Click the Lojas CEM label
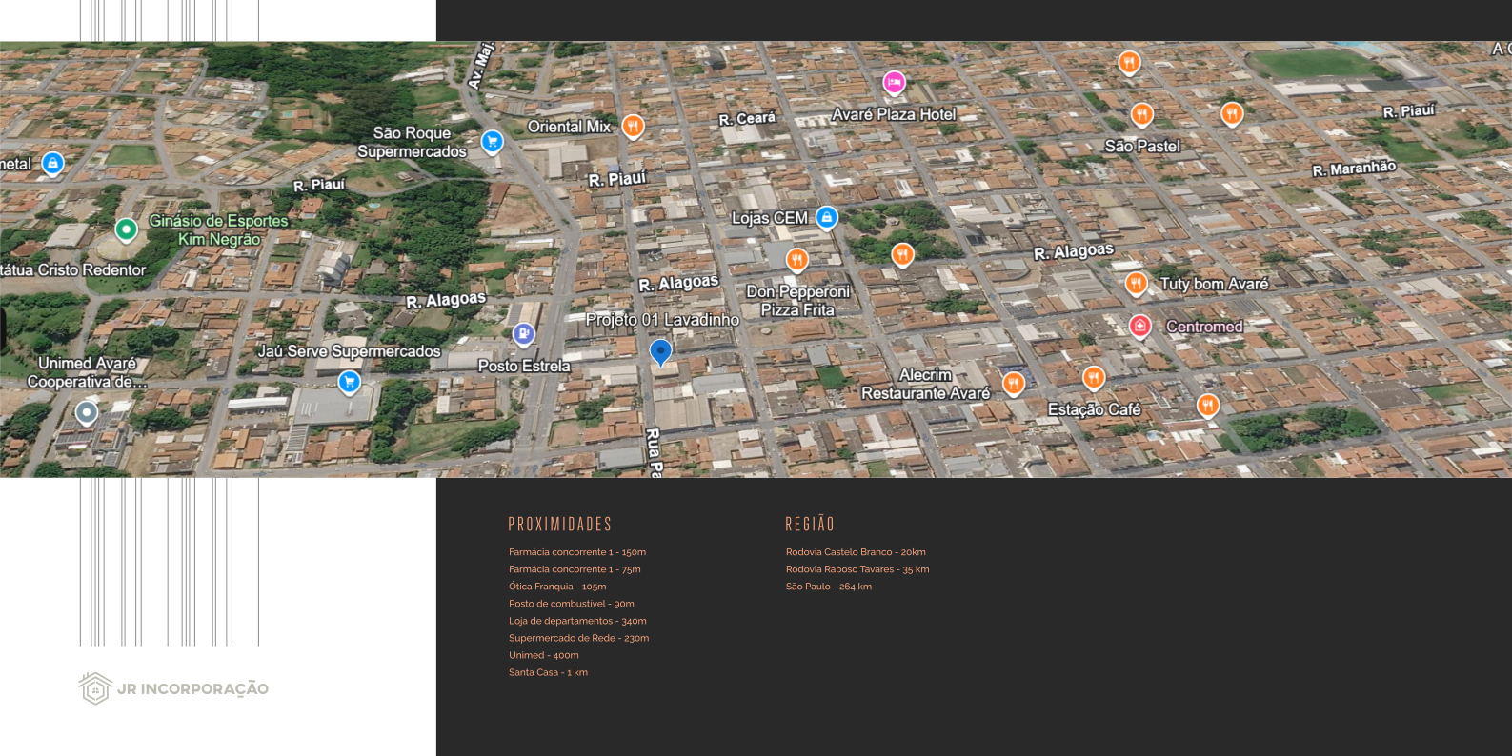The image size is (1512, 756). (770, 218)
